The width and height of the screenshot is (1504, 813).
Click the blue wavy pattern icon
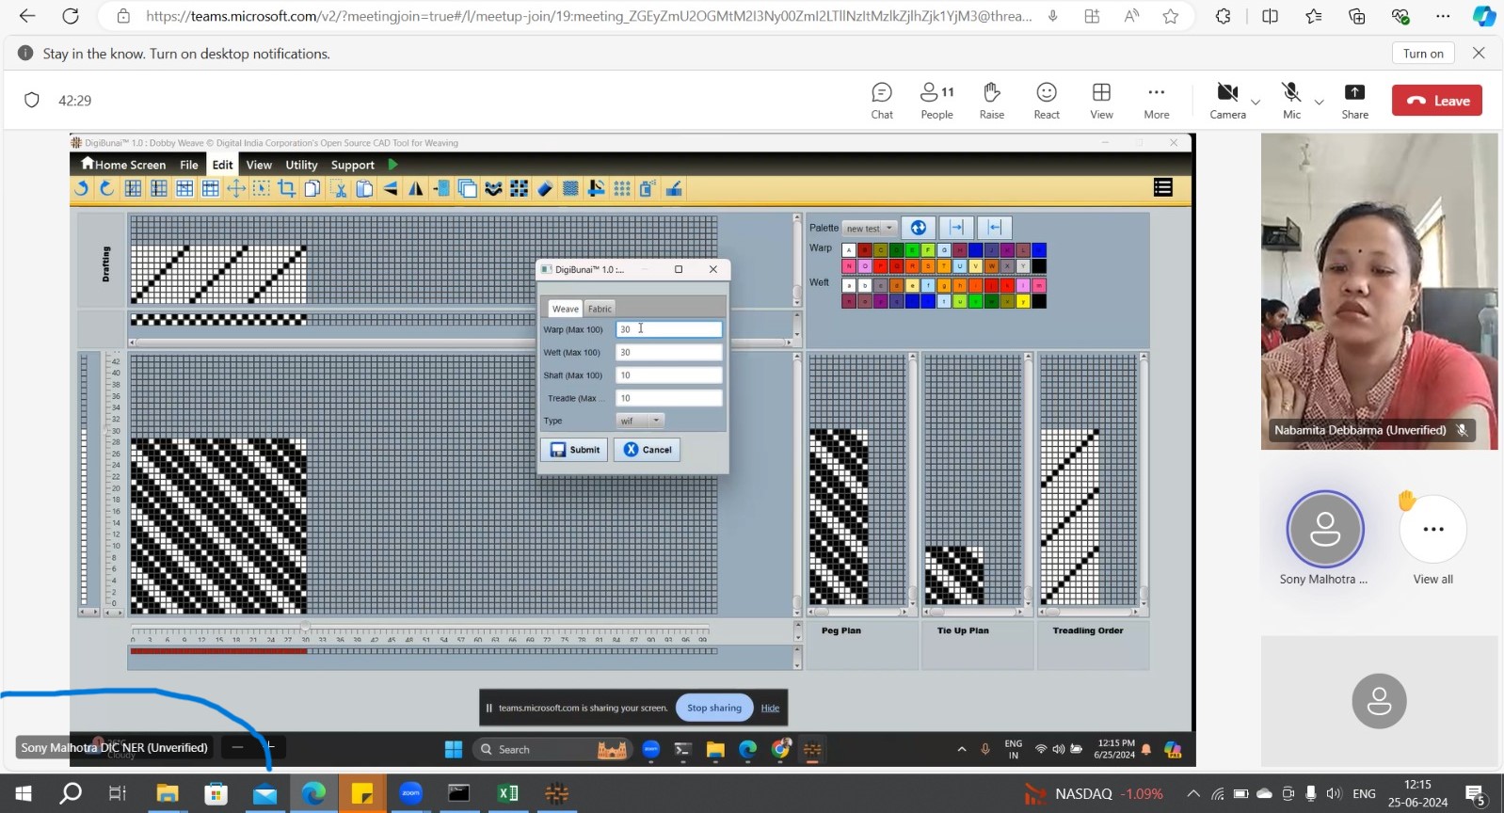click(x=492, y=188)
